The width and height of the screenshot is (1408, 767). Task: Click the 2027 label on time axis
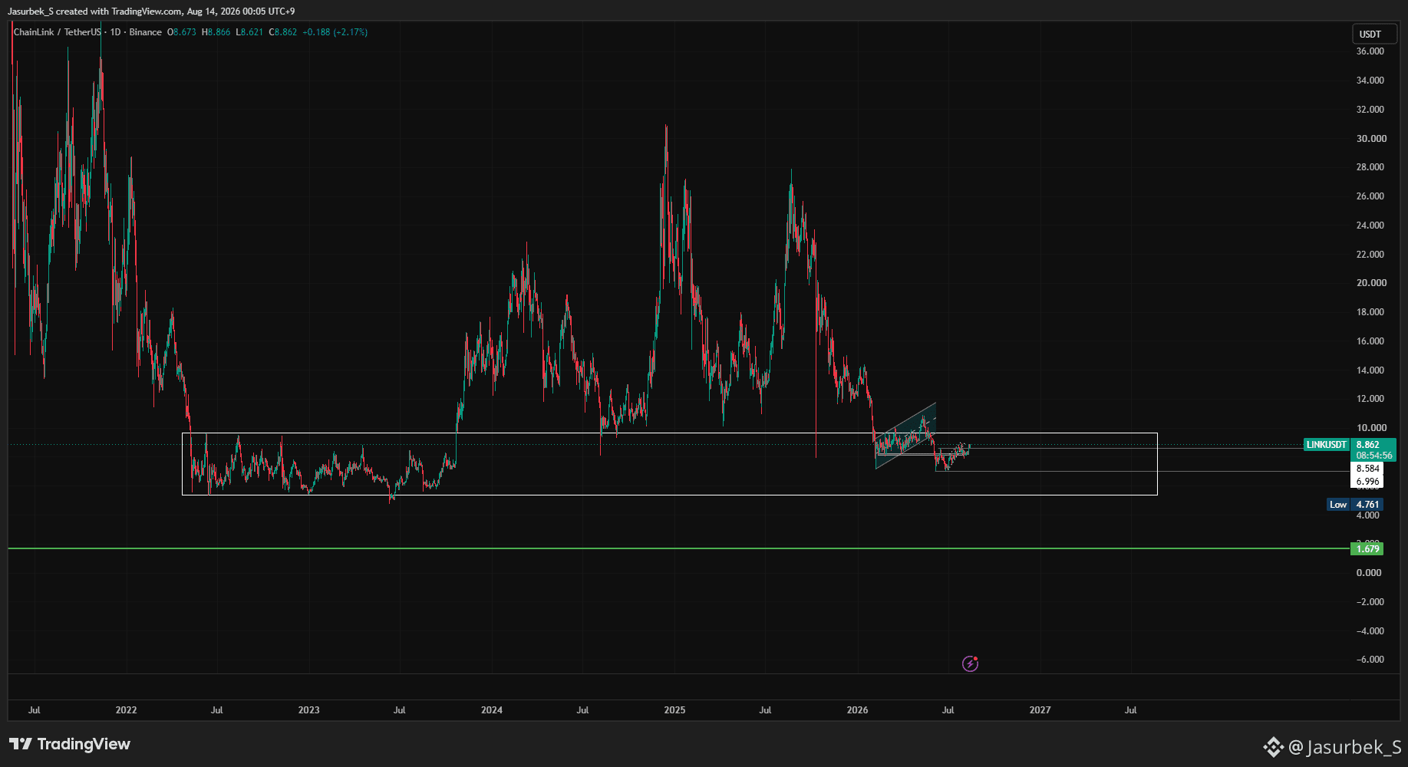[1040, 710]
